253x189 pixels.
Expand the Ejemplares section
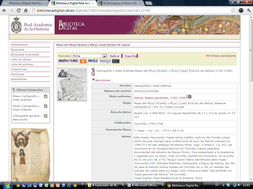click(101, 80)
